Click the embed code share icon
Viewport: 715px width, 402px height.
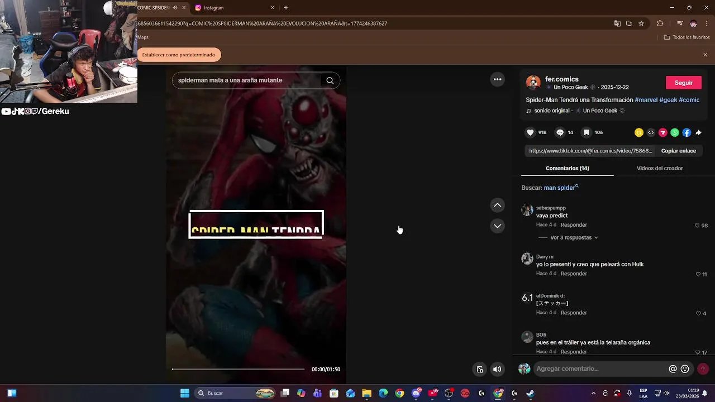coord(651,132)
